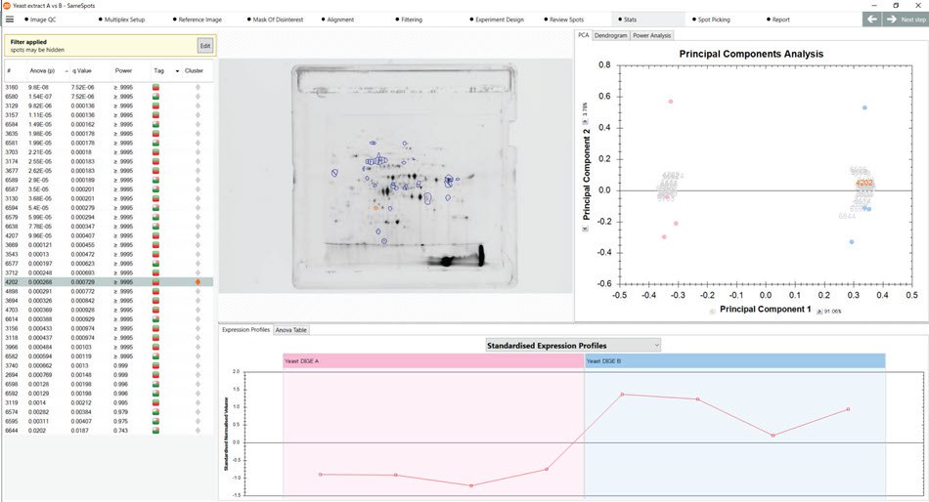The width and height of the screenshot is (929, 502).
Task: Switch to the Dendrogram tab
Action: [610, 35]
